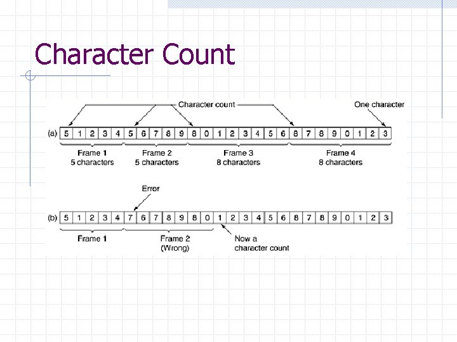Viewport: 457px width, 342px height.
Task: Click 'Frame 2 (Wrong)' caption
Action: (175, 243)
